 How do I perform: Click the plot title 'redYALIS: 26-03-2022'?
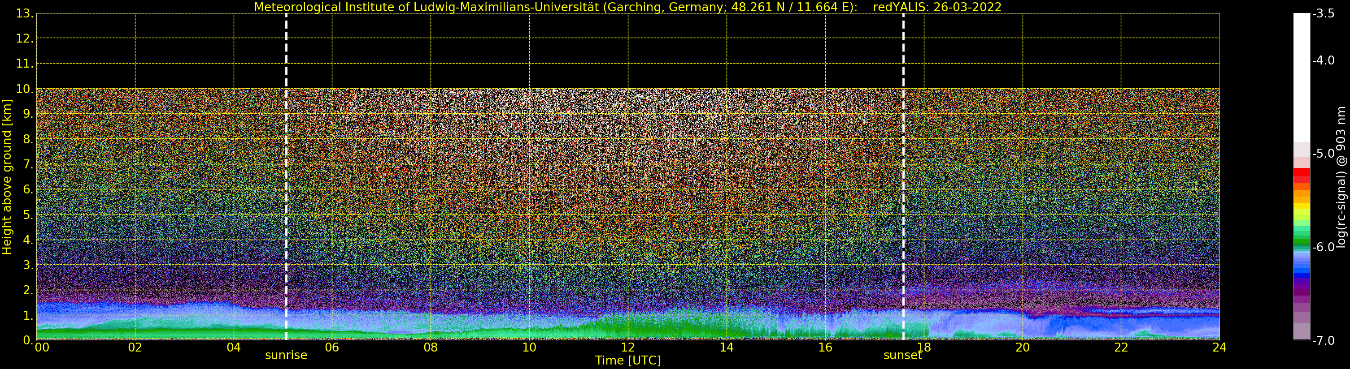click(x=937, y=7)
